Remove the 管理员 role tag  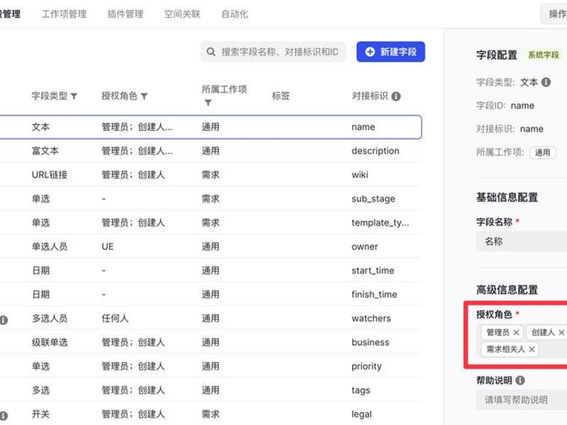(517, 332)
